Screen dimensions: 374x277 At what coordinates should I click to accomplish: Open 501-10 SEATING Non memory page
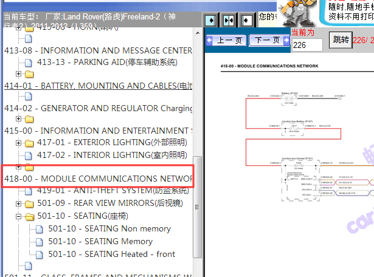(x=109, y=228)
